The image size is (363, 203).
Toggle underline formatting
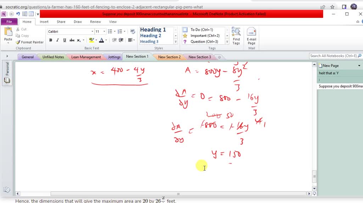pyautogui.click(x=65, y=40)
